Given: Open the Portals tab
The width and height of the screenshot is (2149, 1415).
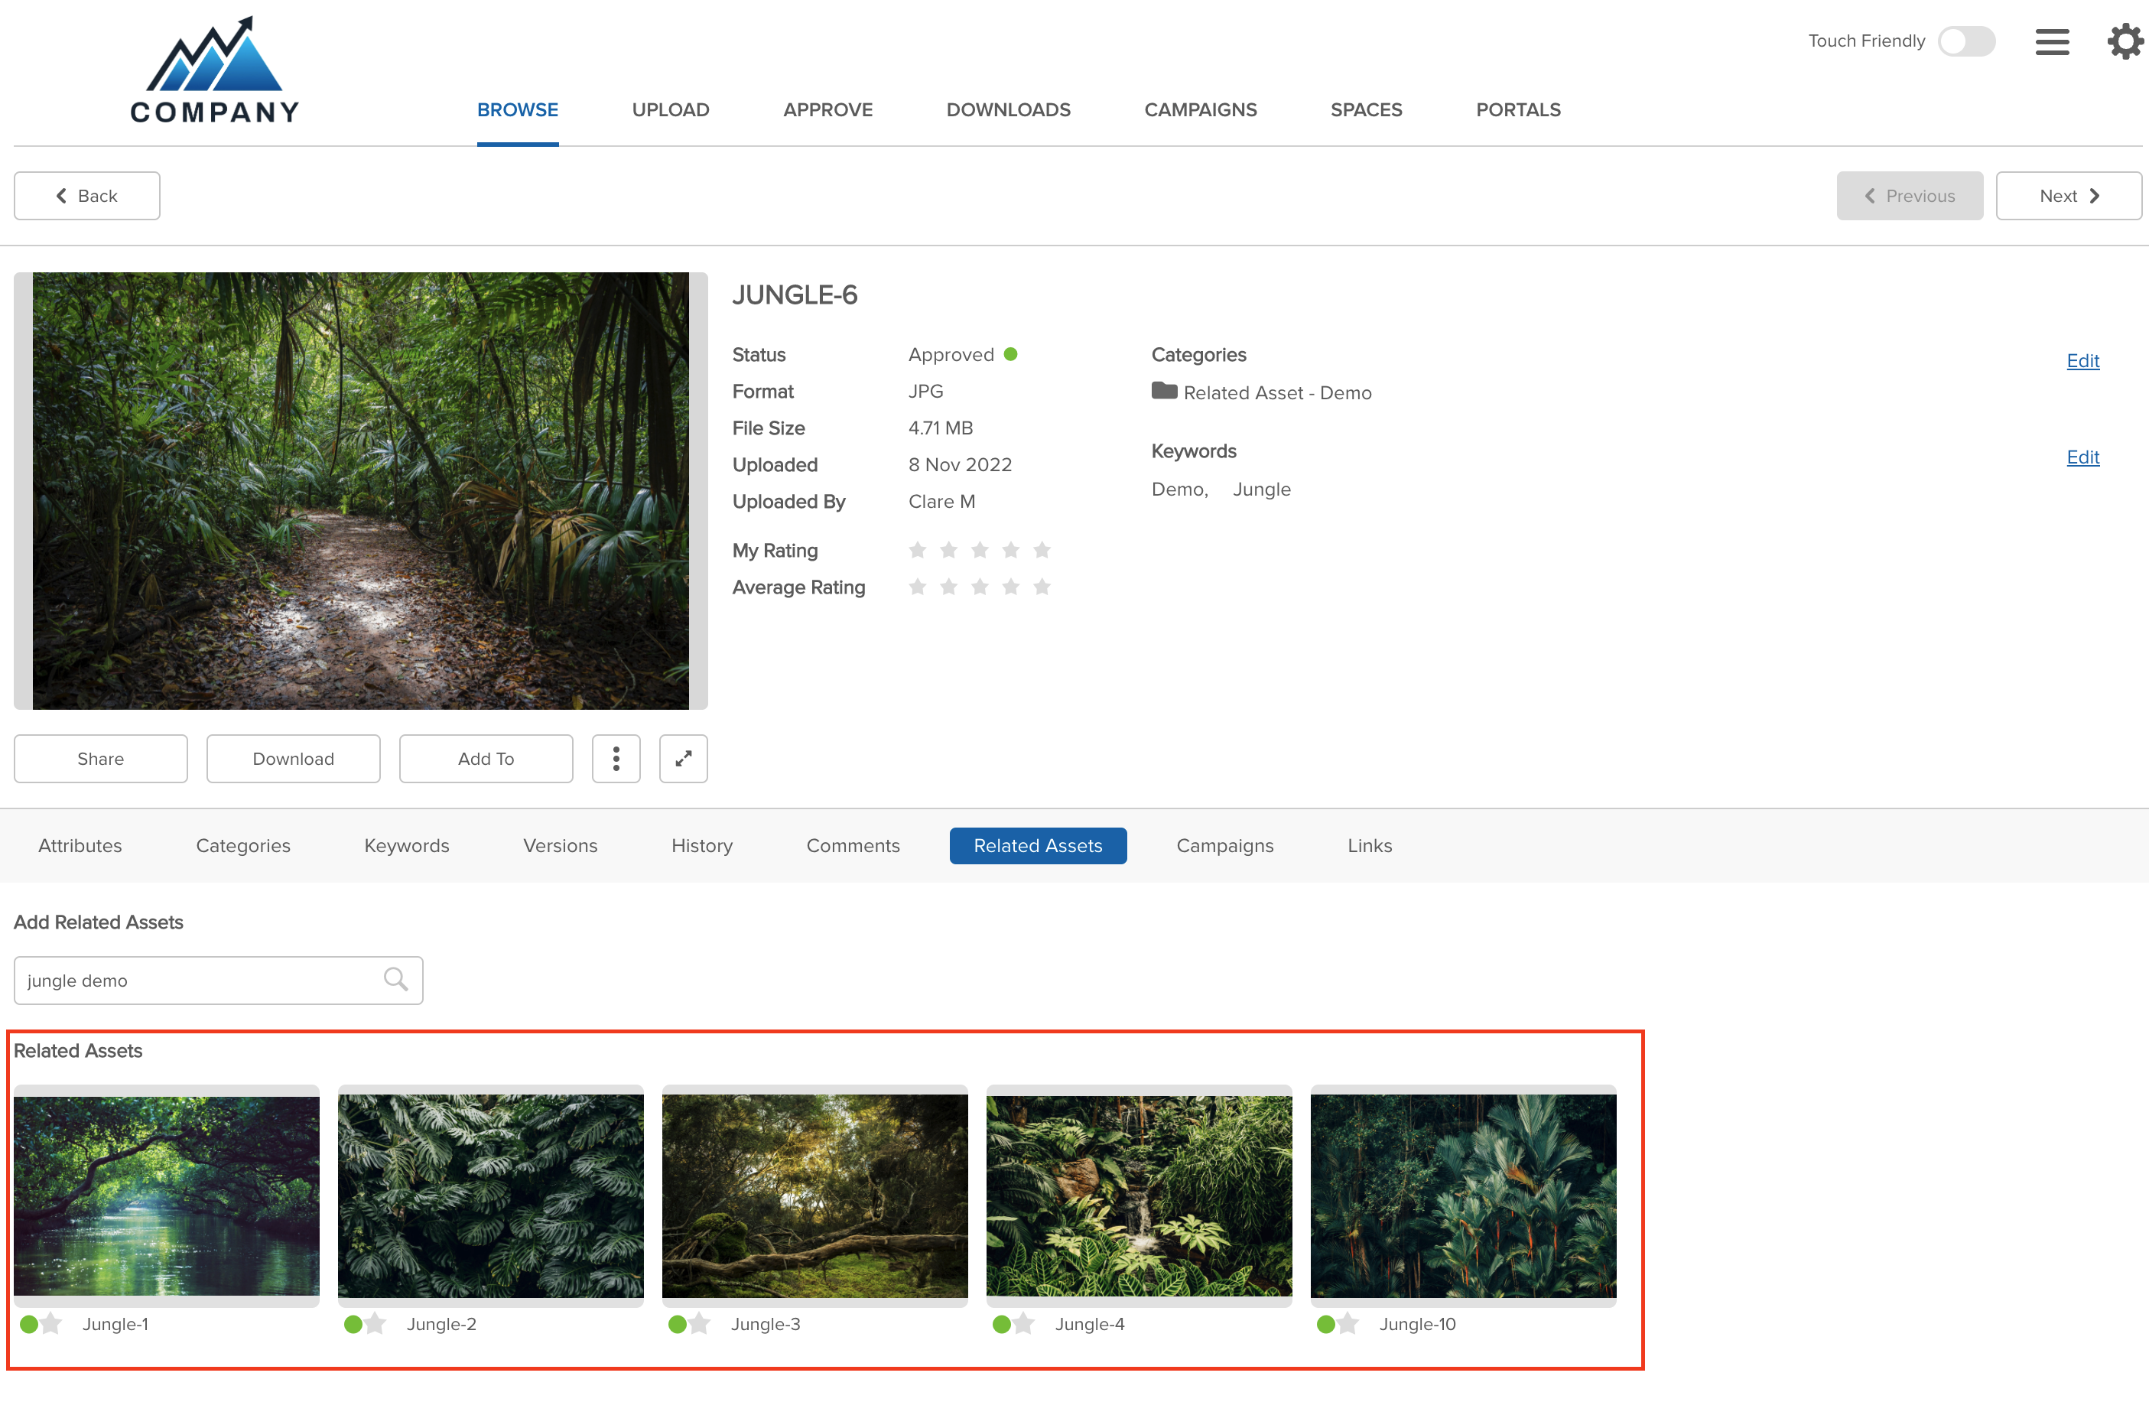Looking at the screenshot, I should pos(1519,110).
